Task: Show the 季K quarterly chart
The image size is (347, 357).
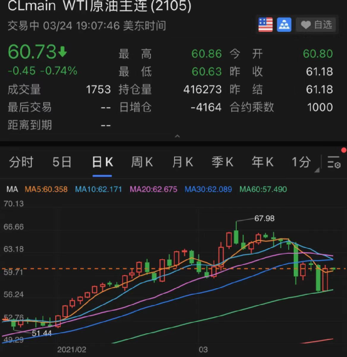Action: (x=222, y=162)
